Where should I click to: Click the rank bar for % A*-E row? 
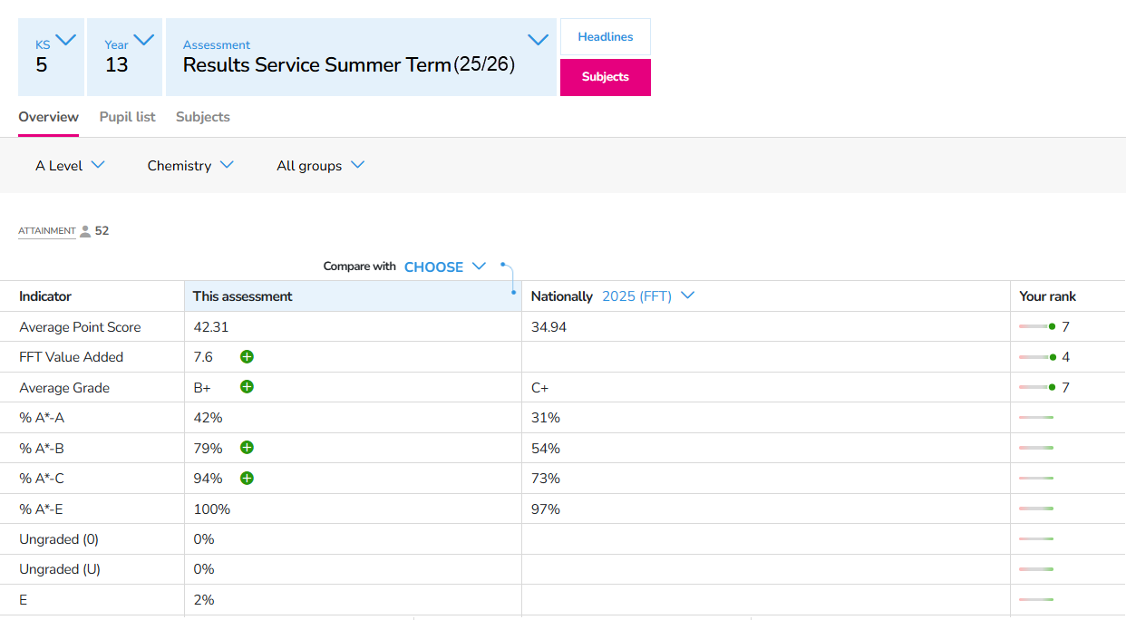click(x=1036, y=509)
